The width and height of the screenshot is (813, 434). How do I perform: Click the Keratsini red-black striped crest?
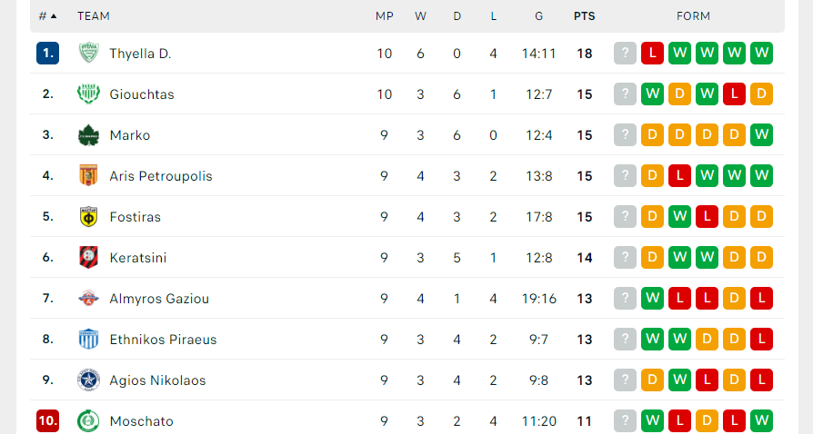tap(88, 257)
